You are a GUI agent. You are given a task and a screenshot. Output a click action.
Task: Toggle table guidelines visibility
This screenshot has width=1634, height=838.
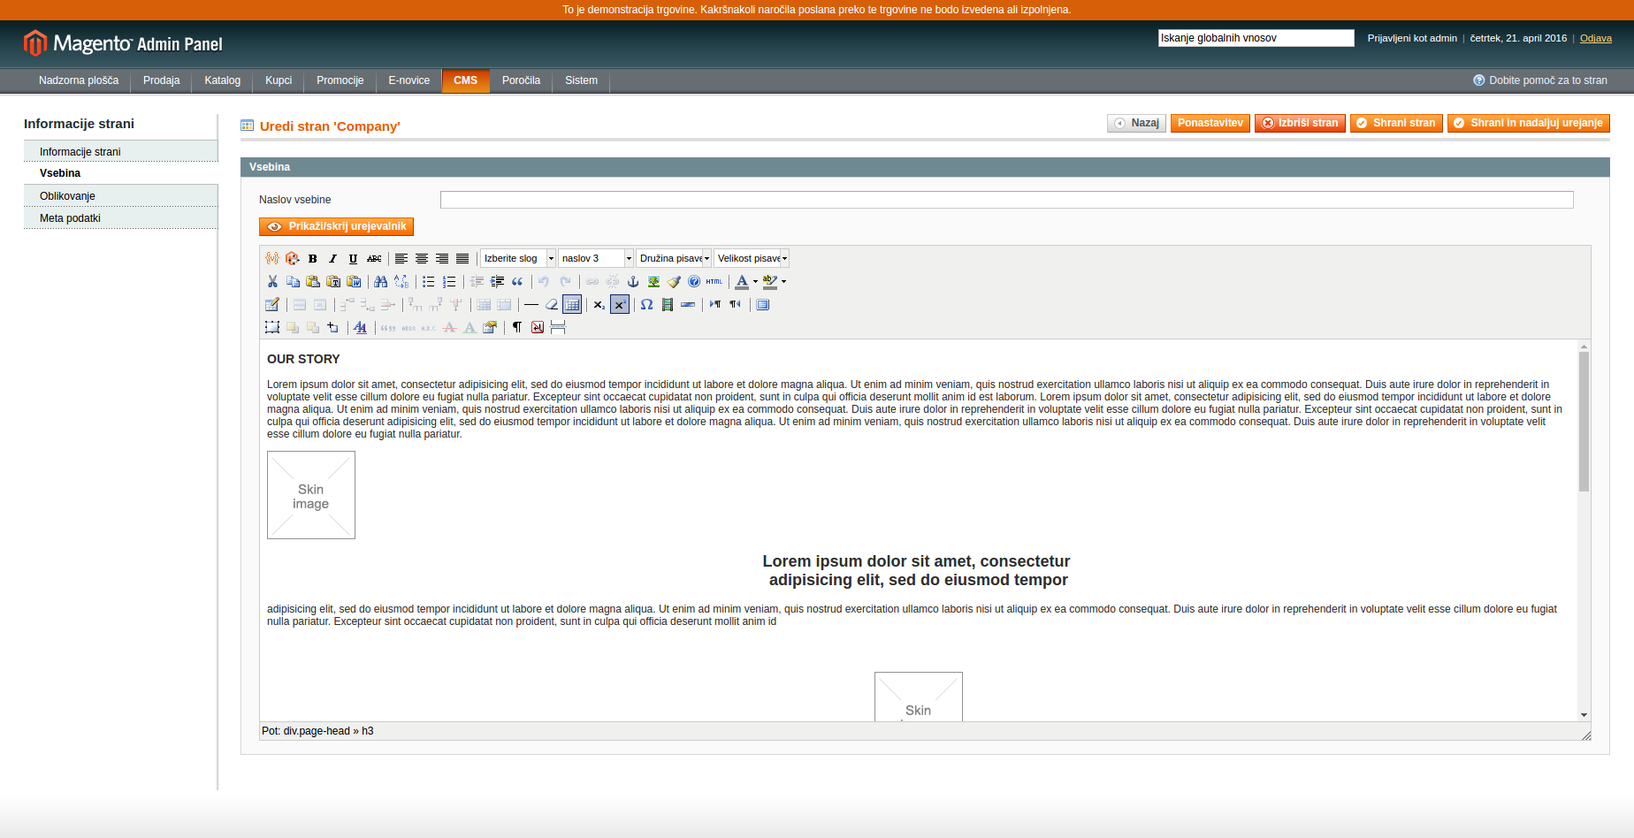(572, 304)
